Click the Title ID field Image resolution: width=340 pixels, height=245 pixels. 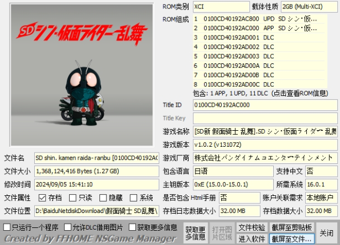(265, 105)
